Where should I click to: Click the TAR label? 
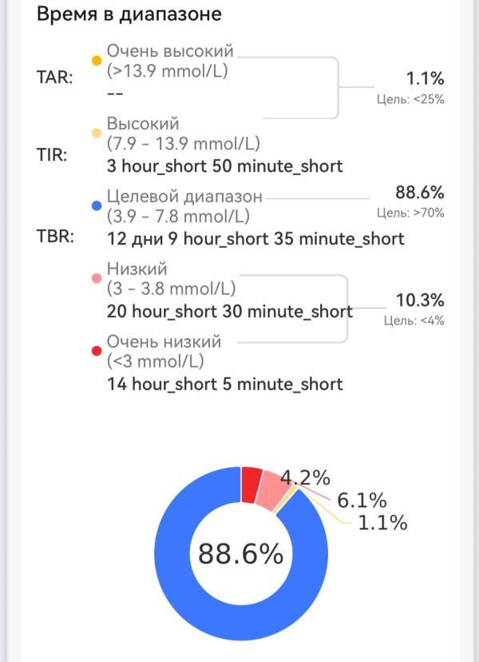pyautogui.click(x=54, y=78)
